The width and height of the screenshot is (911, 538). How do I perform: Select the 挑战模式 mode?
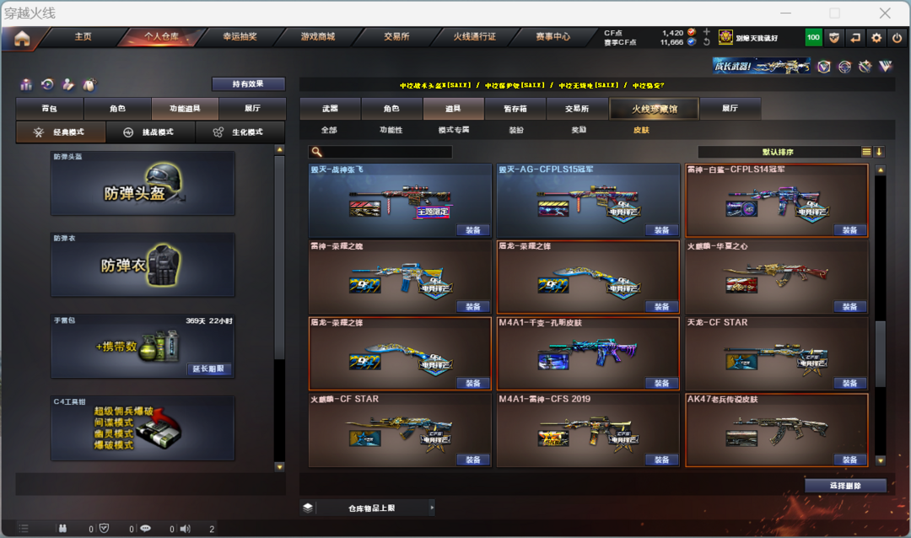[150, 132]
